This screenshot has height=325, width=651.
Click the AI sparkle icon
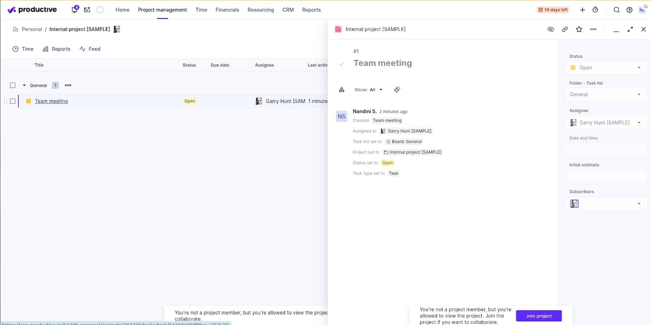pos(397,89)
